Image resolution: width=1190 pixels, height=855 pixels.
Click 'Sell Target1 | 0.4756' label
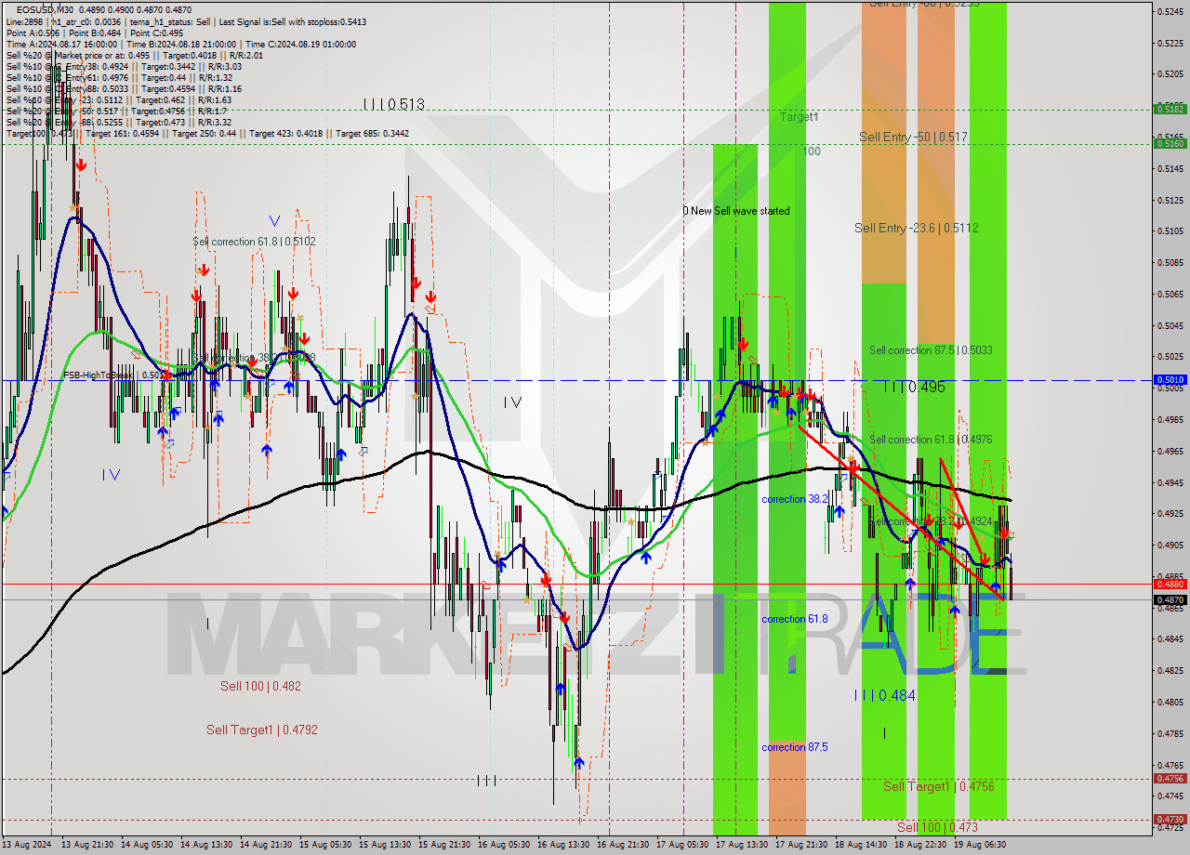click(x=939, y=786)
